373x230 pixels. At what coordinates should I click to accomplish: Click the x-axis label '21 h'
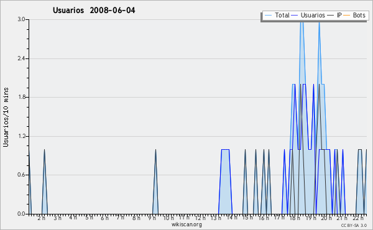(342, 218)
